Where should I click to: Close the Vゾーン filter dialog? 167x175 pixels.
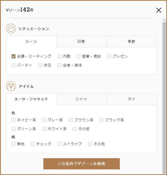[159, 10]
